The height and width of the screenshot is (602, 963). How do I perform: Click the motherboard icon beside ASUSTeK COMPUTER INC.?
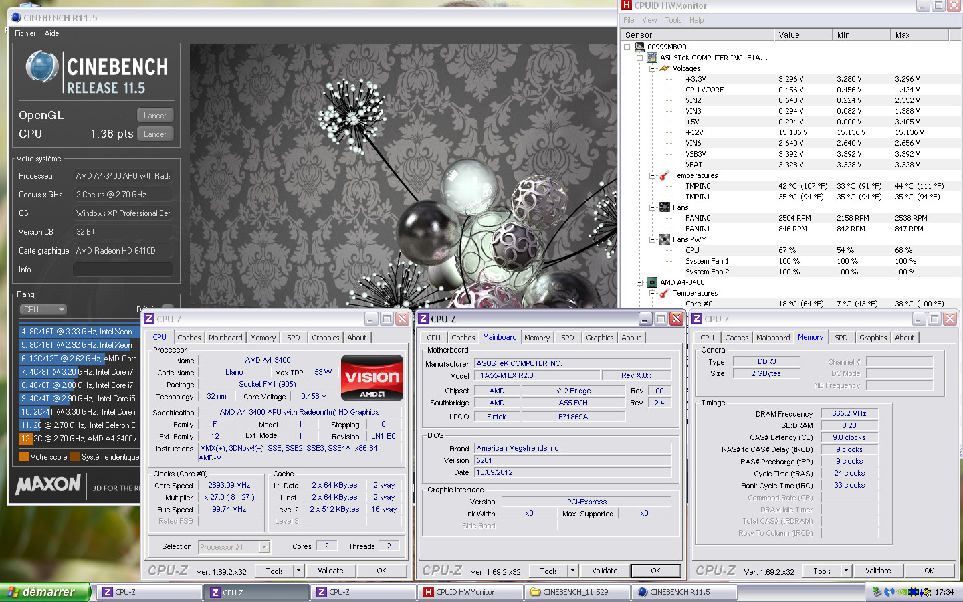[652, 58]
